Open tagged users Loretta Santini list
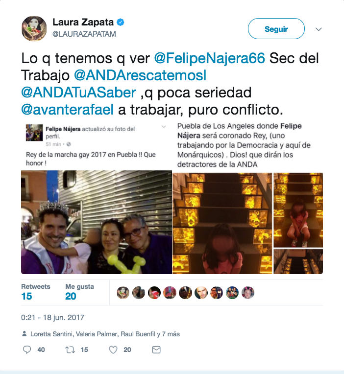Screen dimensions: 344x374 (105, 334)
